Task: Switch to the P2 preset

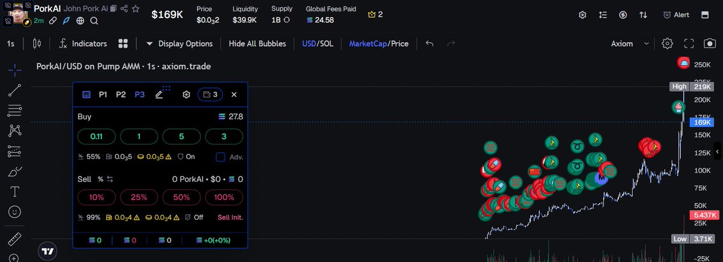Action: pos(121,95)
